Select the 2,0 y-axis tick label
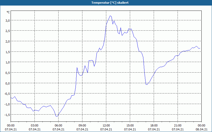 click(8, 41)
